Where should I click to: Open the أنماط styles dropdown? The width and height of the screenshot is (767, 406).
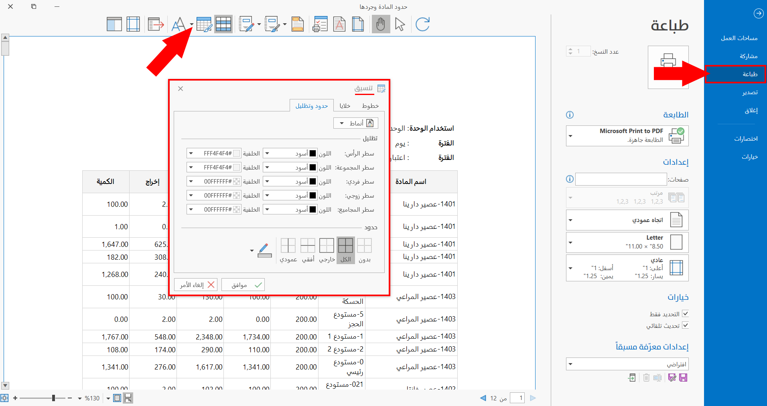point(356,123)
